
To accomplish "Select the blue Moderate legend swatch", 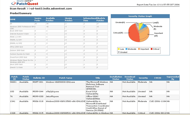I will (x=126, y=49).
